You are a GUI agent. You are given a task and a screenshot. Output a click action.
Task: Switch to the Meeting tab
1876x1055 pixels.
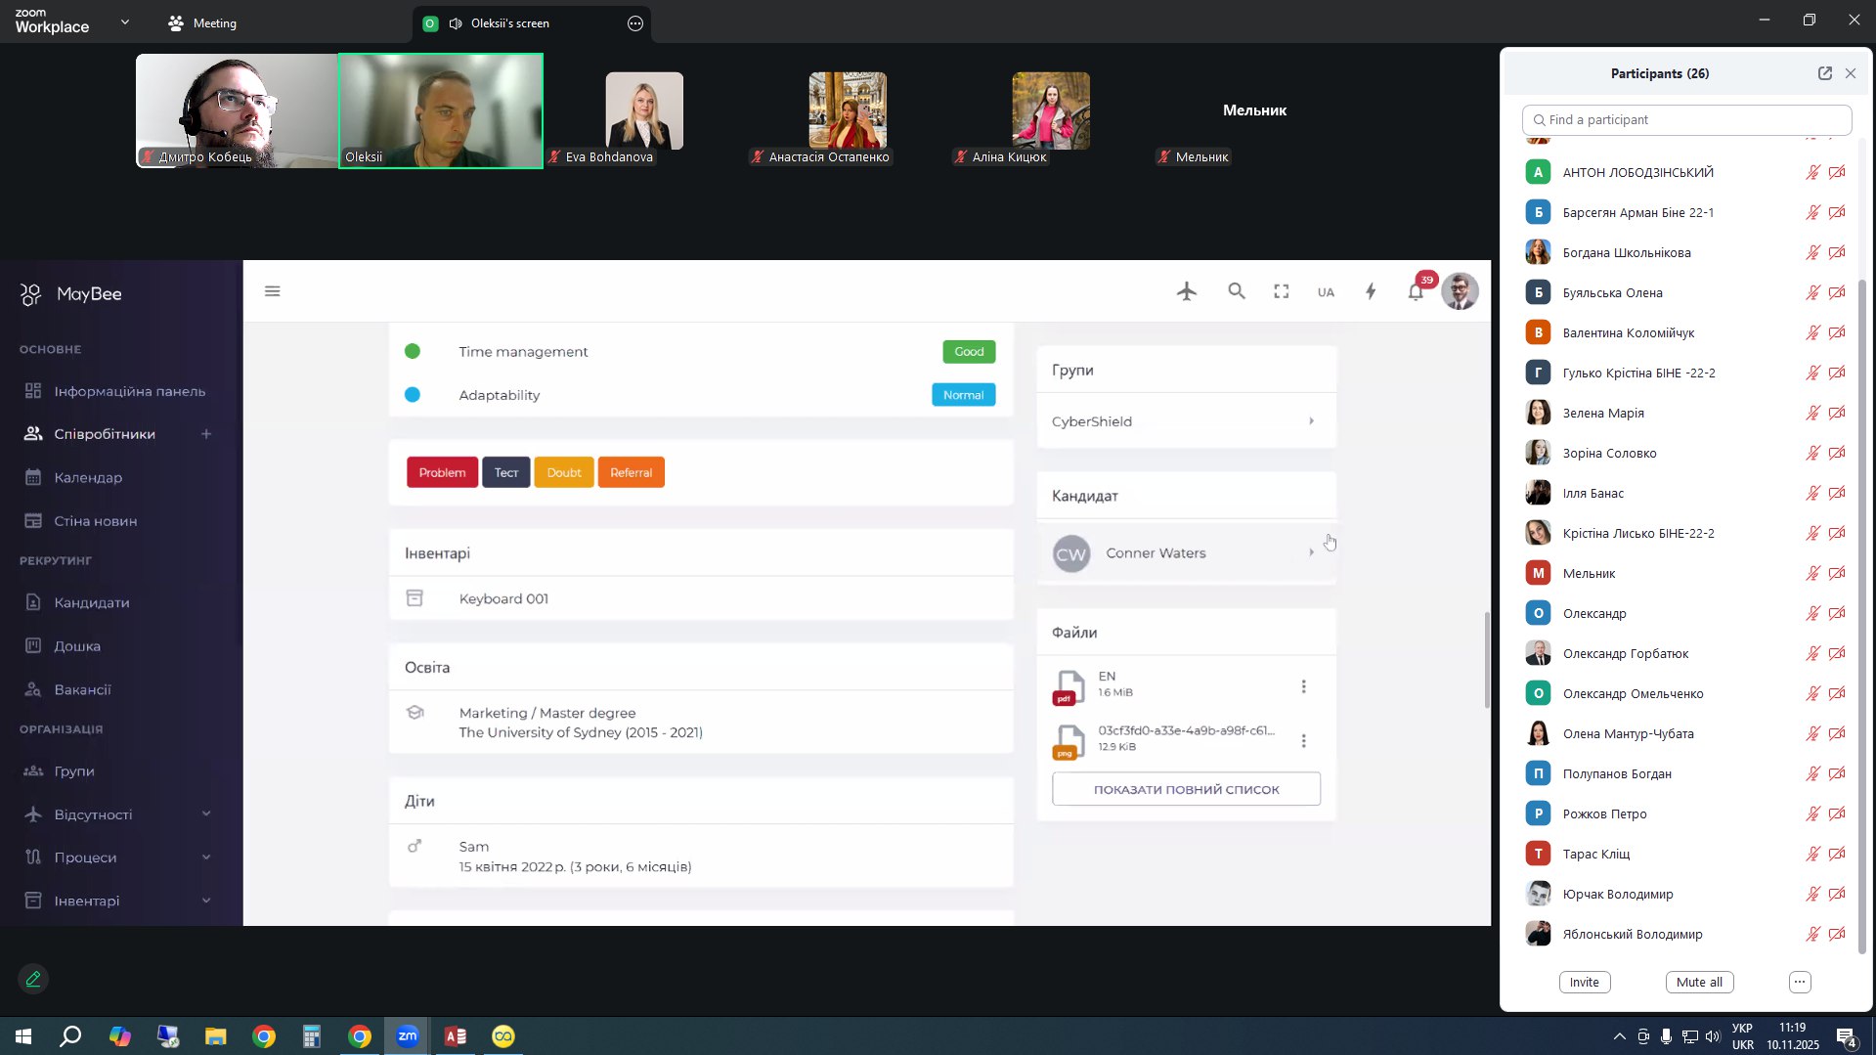(203, 23)
